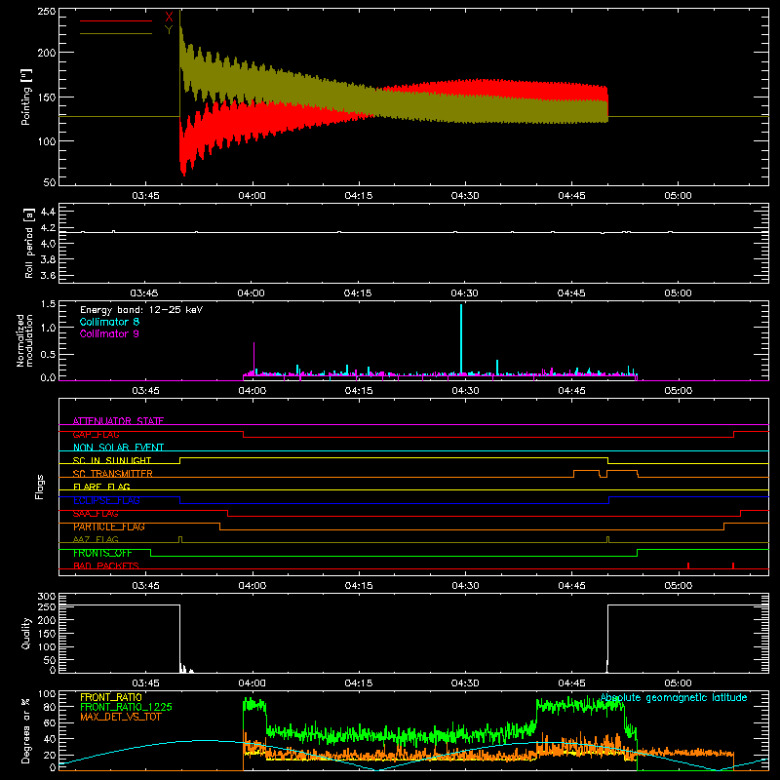The height and width of the screenshot is (780, 780).
Task: Click the Flags y-axis title
Action: [x=39, y=487]
